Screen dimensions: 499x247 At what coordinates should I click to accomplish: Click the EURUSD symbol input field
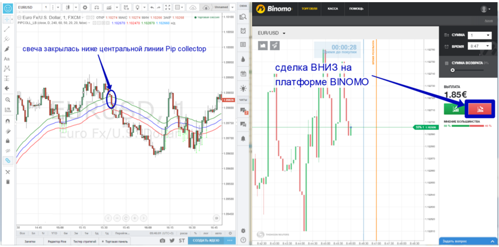coord(28,7)
